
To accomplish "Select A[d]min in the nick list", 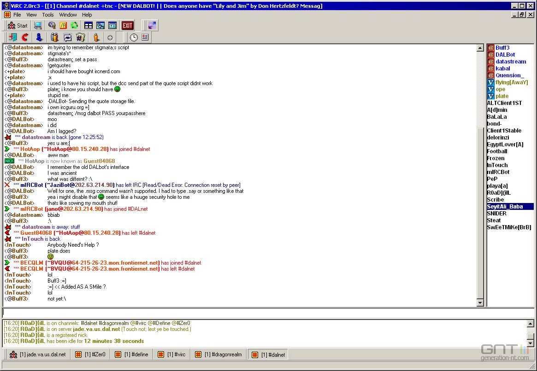I will coord(510,110).
